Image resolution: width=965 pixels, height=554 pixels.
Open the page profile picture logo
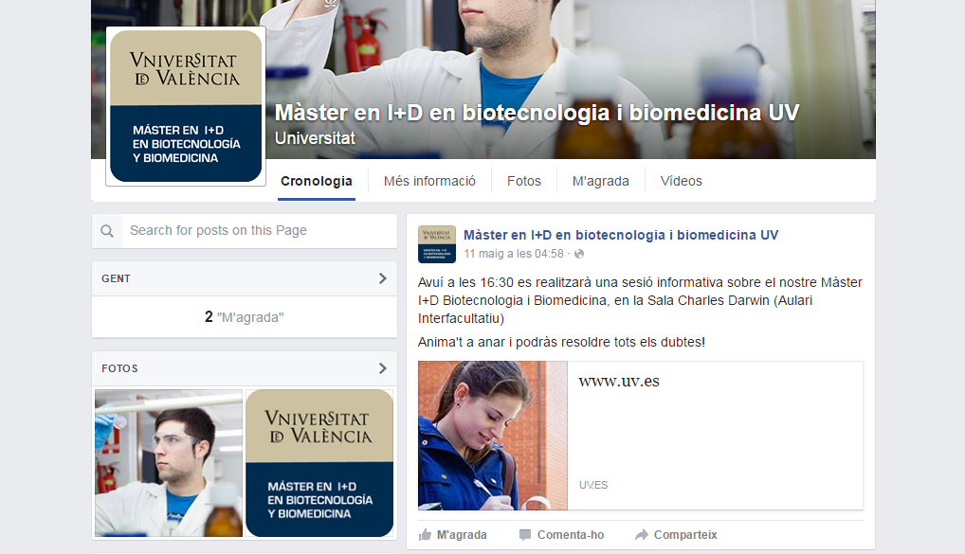coord(186,106)
